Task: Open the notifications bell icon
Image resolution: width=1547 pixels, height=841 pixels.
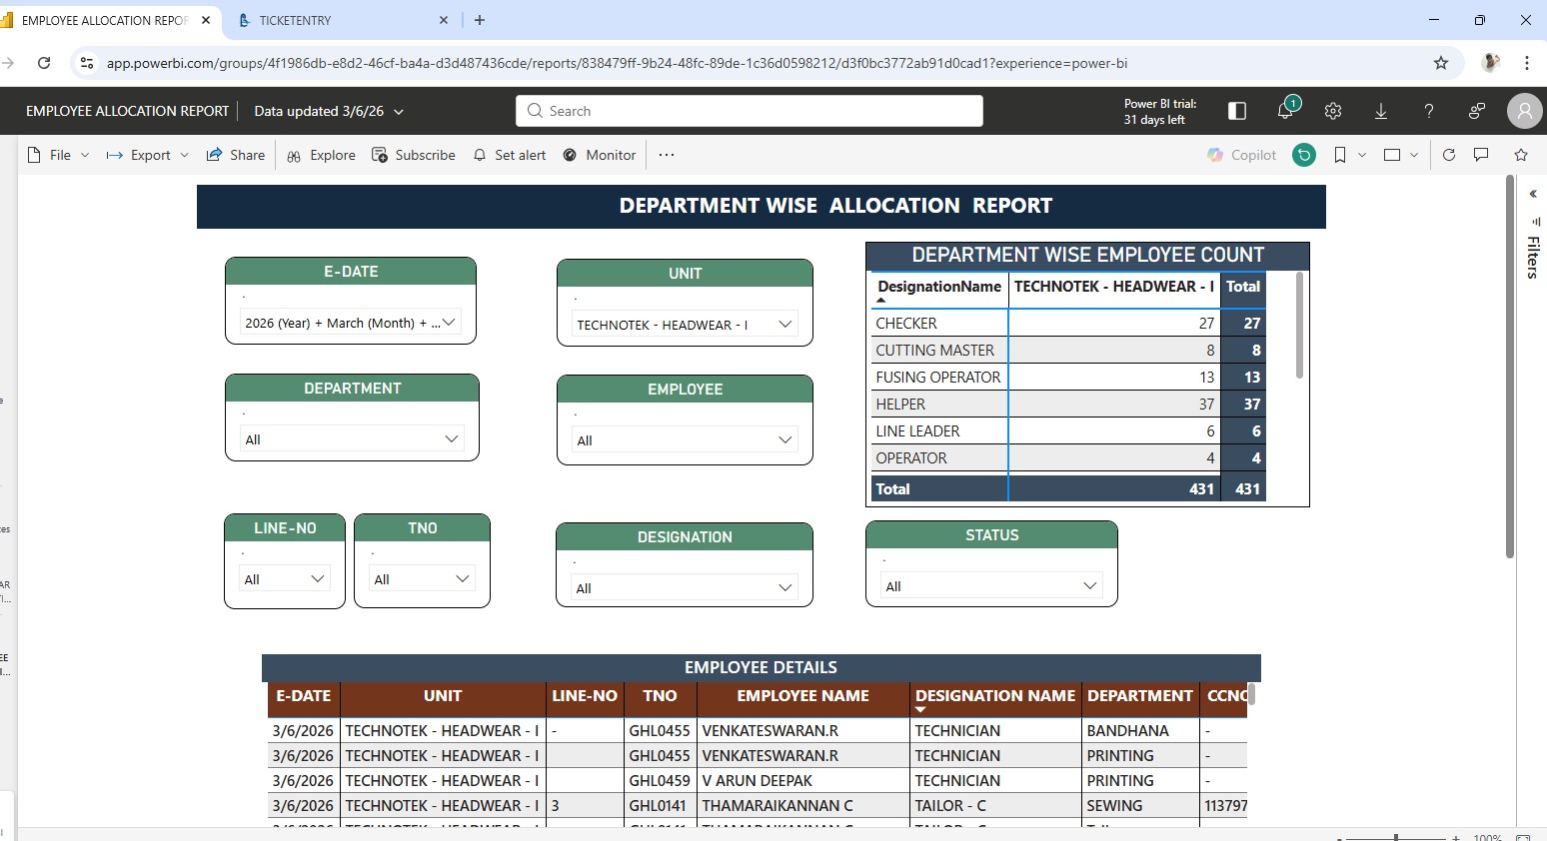Action: tap(1286, 111)
